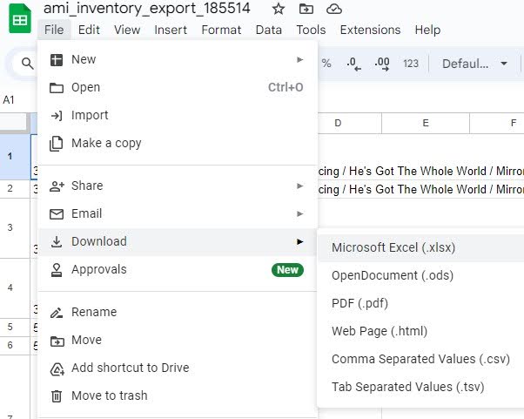Click the A1 name box
This screenshot has height=419, width=524.
9,99
